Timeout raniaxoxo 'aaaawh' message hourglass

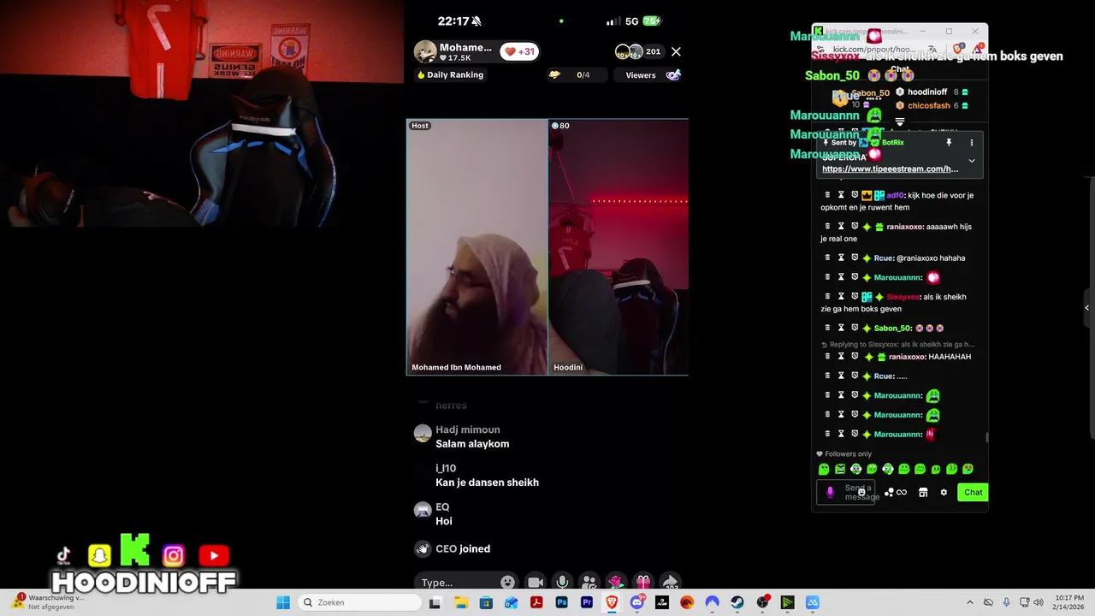841,227
